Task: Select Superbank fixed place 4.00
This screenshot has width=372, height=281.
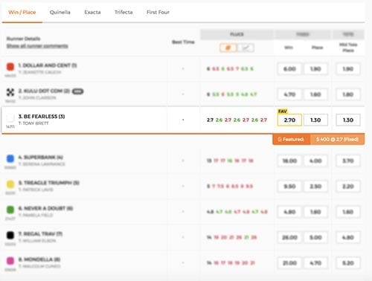Action: click(315, 161)
